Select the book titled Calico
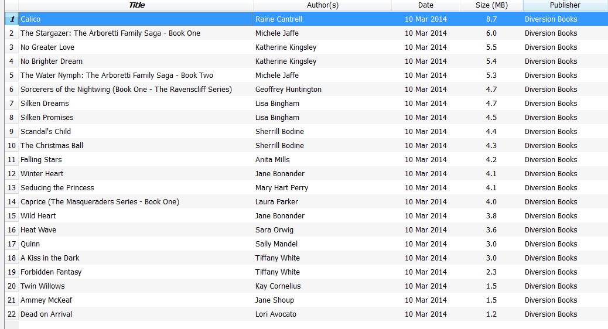The height and width of the screenshot is (329, 608). point(31,19)
